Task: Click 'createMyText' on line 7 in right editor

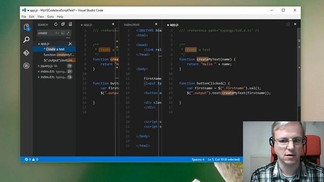Action: [x=208, y=59]
